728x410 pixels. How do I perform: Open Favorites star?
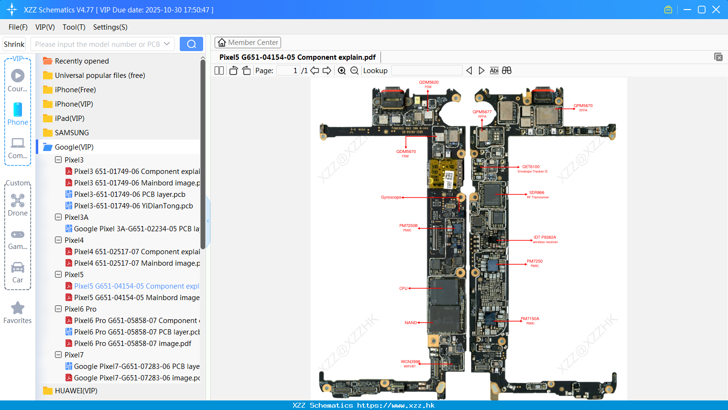(x=18, y=313)
